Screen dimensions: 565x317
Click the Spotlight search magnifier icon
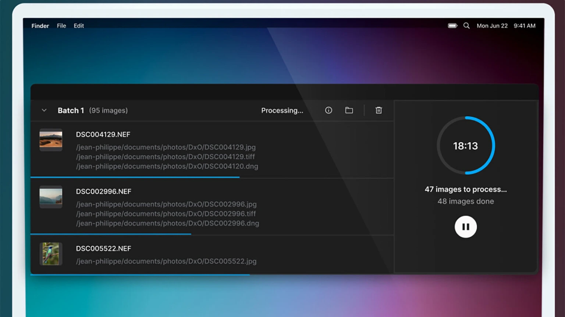pos(466,26)
